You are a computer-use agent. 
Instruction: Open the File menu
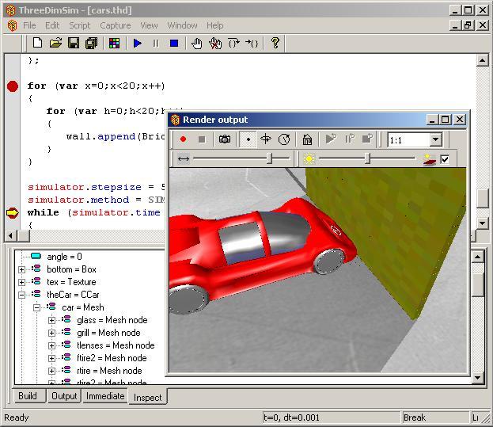point(29,25)
